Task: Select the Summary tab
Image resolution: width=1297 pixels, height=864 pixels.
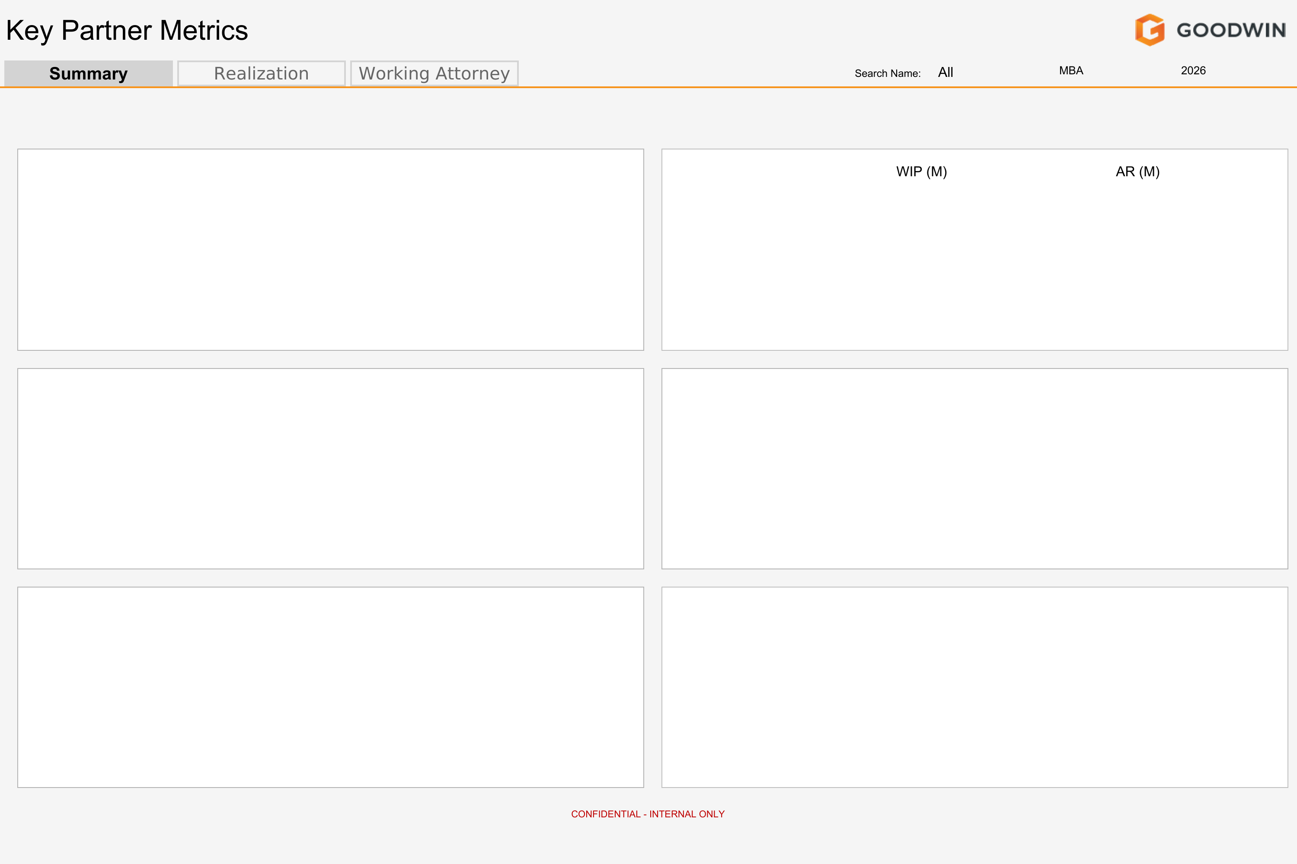Action: 88,73
